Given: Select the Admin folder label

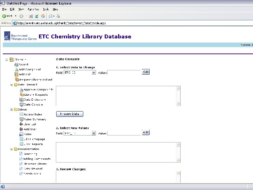Looking at the screenshot, I should [x=22, y=109].
